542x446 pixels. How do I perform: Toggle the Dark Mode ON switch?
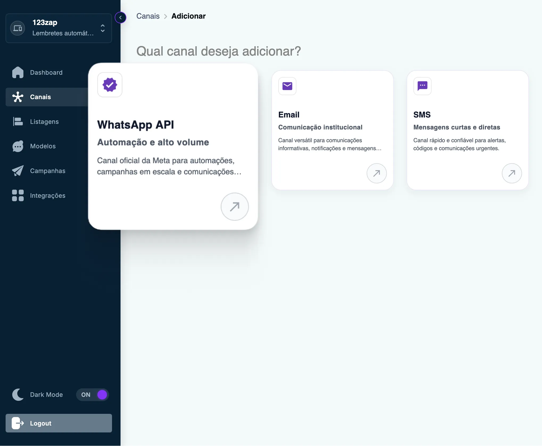[x=93, y=395]
